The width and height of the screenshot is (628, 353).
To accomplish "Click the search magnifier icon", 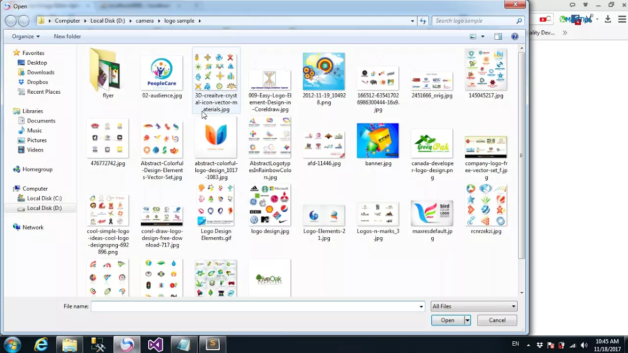I will point(519,21).
